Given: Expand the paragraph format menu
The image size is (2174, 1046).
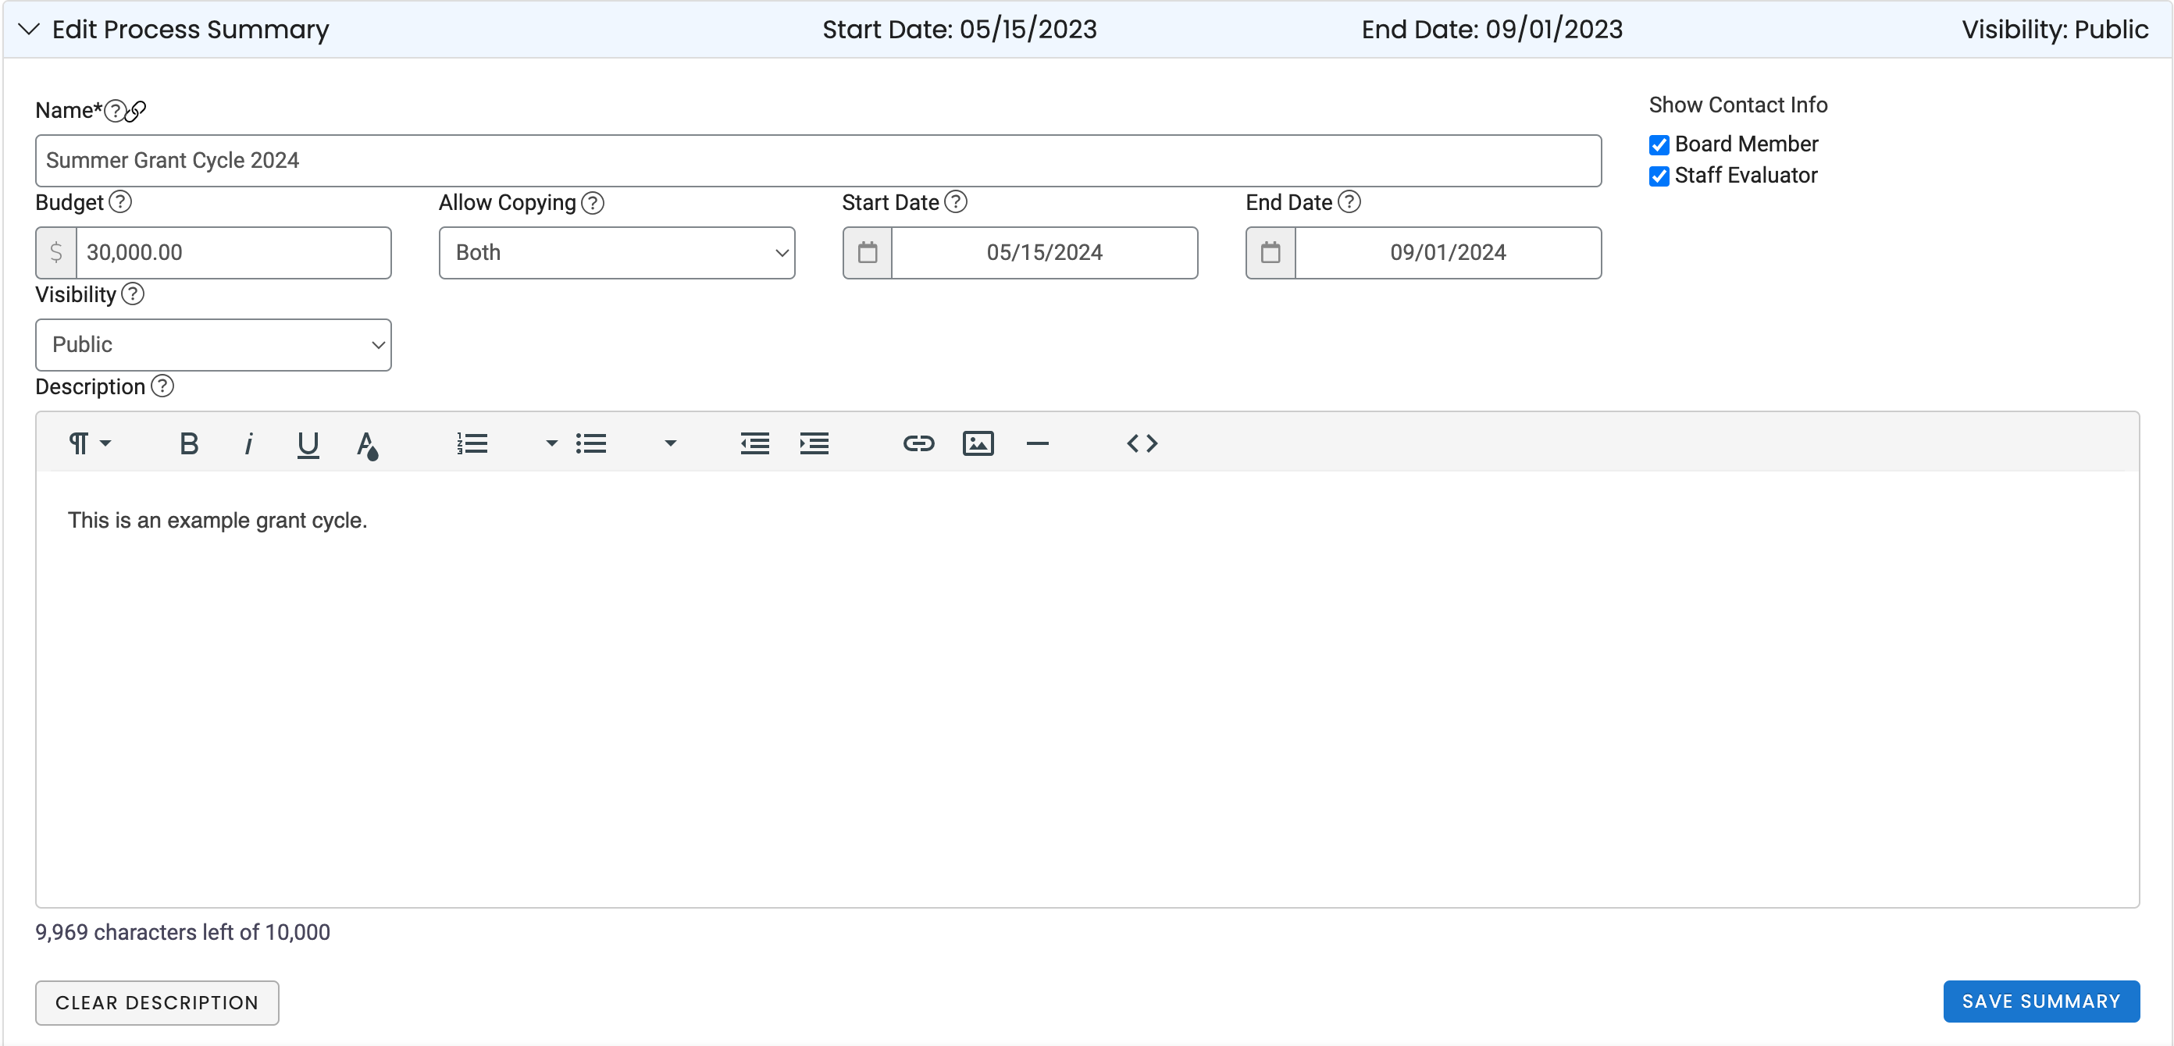Looking at the screenshot, I should (x=87, y=443).
